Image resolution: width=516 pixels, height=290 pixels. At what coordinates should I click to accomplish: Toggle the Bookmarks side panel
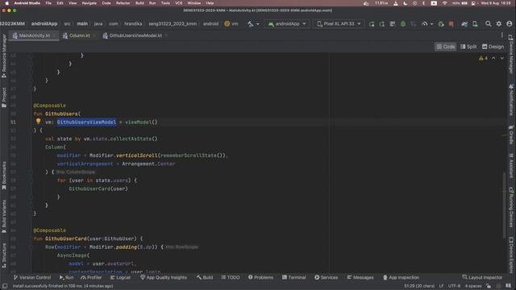click(x=4, y=176)
